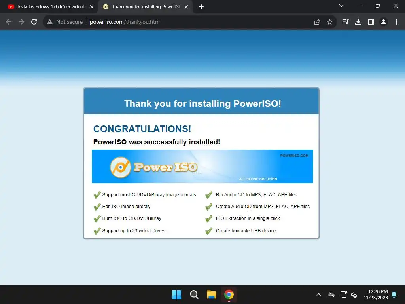The width and height of the screenshot is (405, 304).
Task: Click Create Audio CD from MP3 text
Action: coord(263,207)
